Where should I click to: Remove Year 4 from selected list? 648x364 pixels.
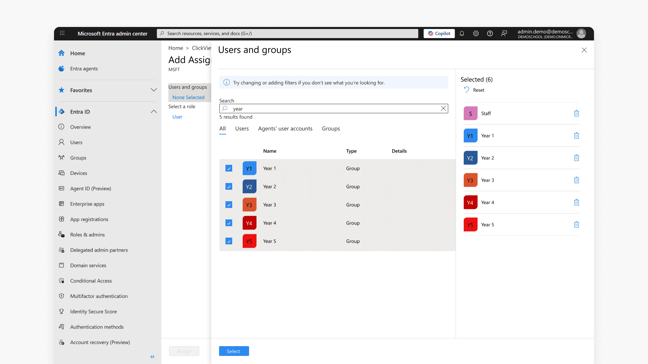coord(576,202)
